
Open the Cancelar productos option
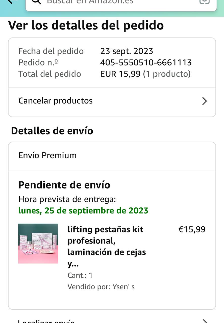click(56, 101)
